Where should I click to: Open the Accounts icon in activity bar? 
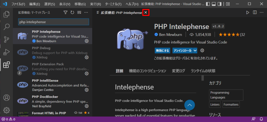[x=7, y=98]
